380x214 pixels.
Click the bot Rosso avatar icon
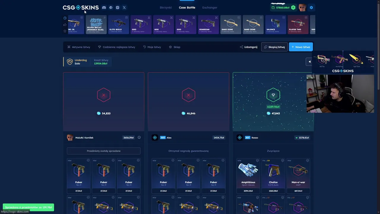(x=240, y=138)
